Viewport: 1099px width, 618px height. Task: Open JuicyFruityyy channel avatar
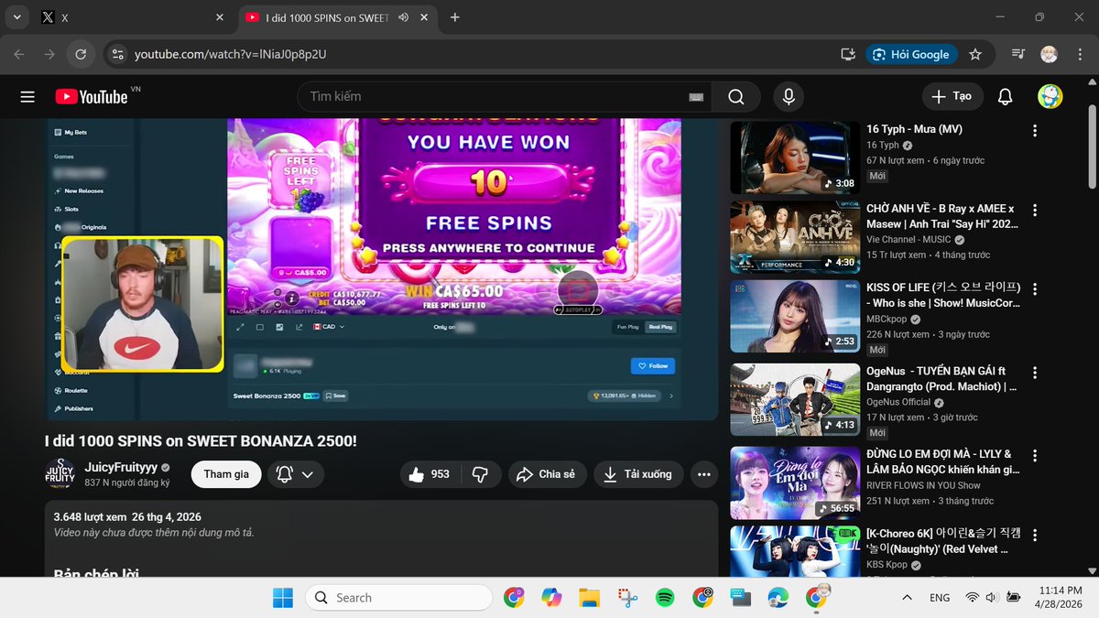[60, 473]
